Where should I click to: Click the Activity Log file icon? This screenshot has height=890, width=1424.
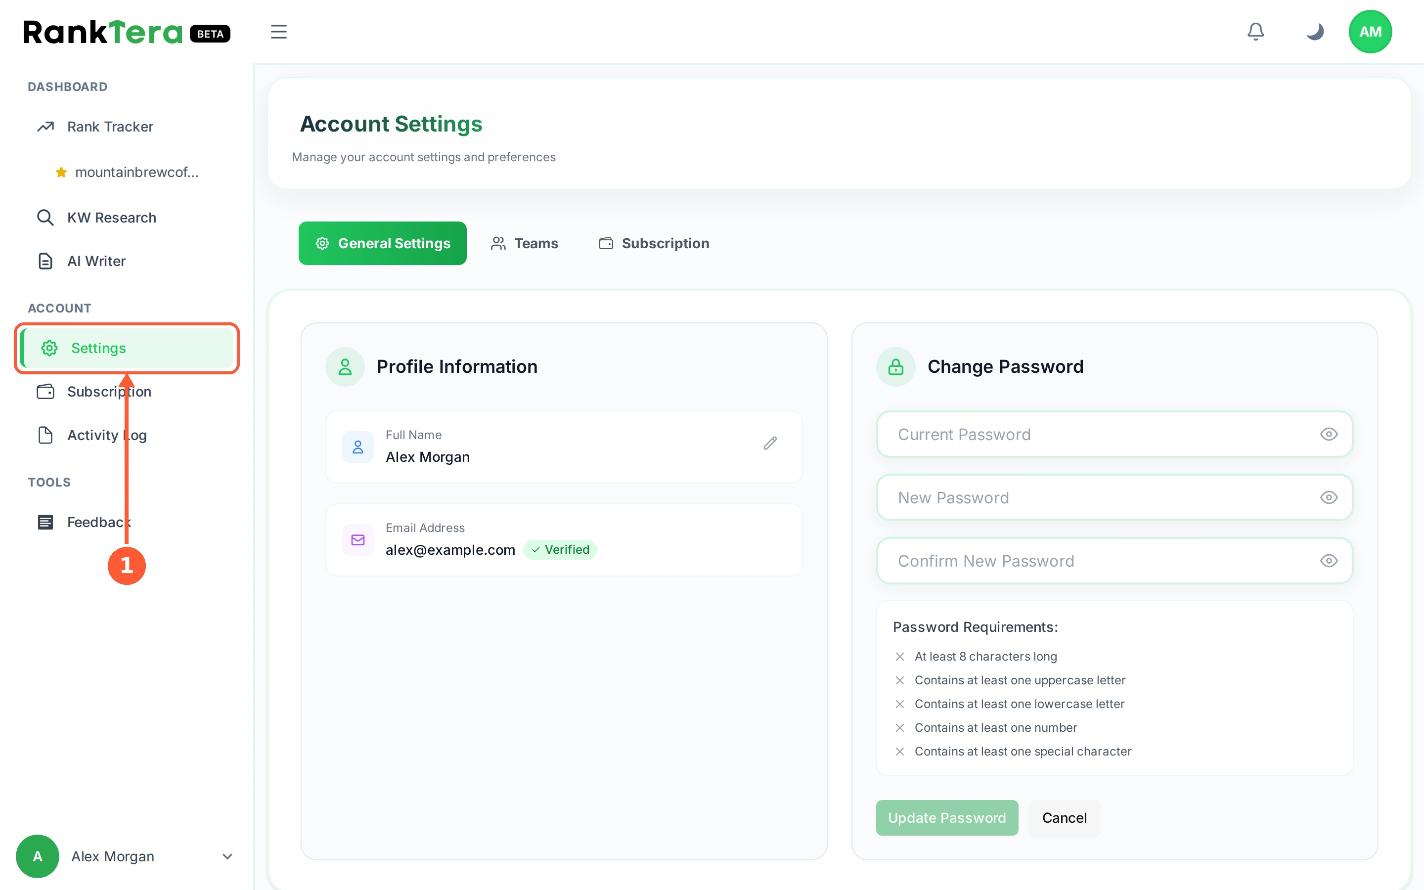click(45, 435)
